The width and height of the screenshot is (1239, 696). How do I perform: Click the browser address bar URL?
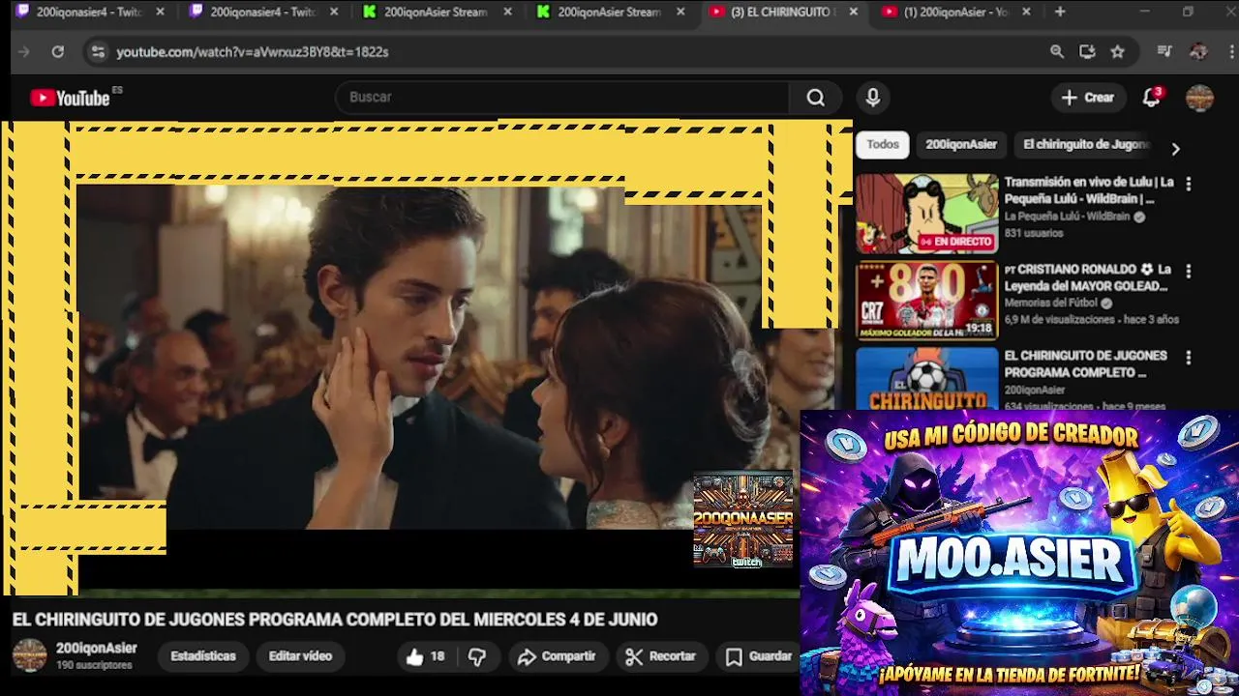click(x=253, y=52)
